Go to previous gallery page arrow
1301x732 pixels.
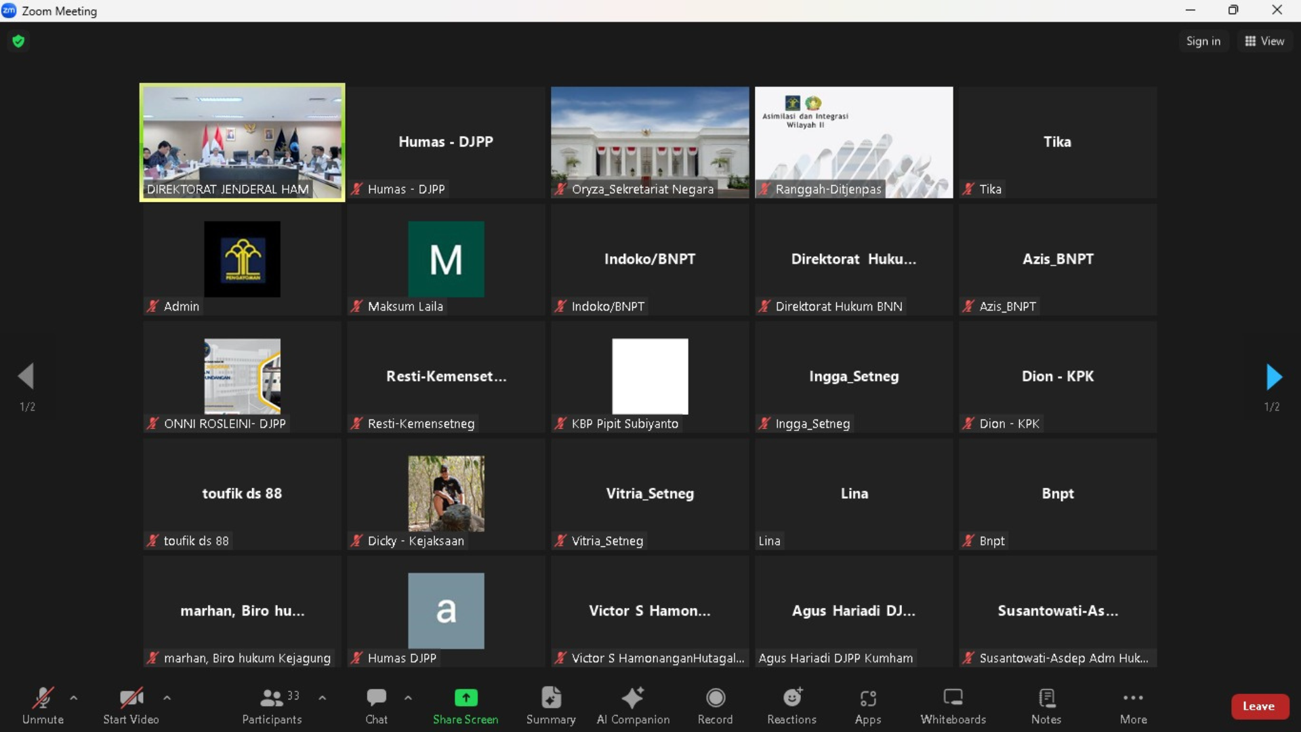point(26,376)
